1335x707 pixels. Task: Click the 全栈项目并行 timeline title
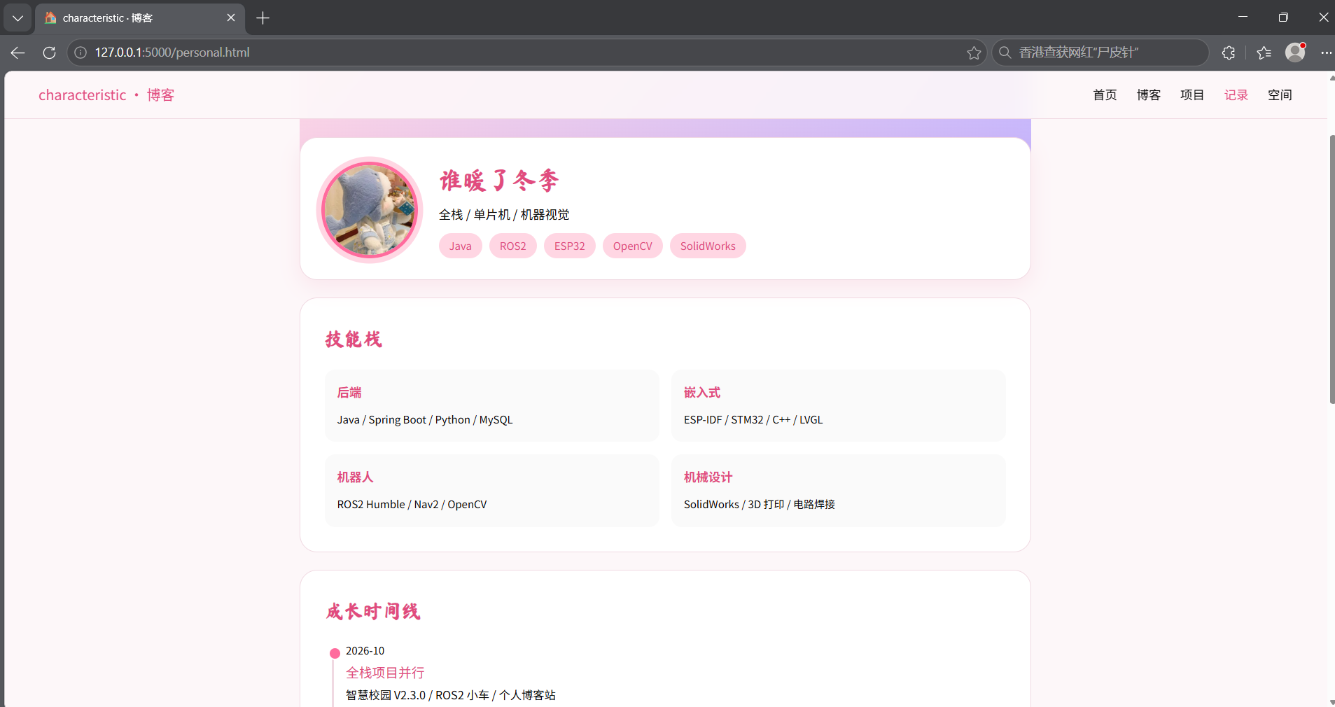pyautogui.click(x=385, y=673)
